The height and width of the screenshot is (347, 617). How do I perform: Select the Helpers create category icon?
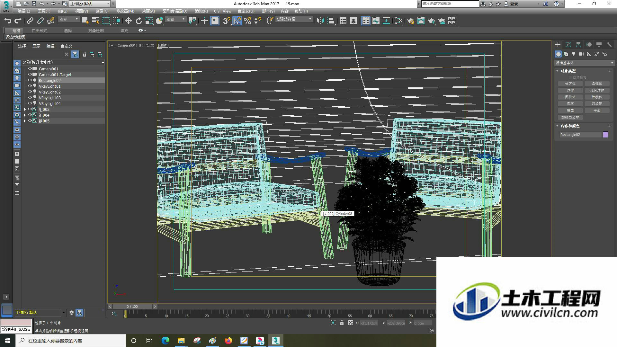589,54
